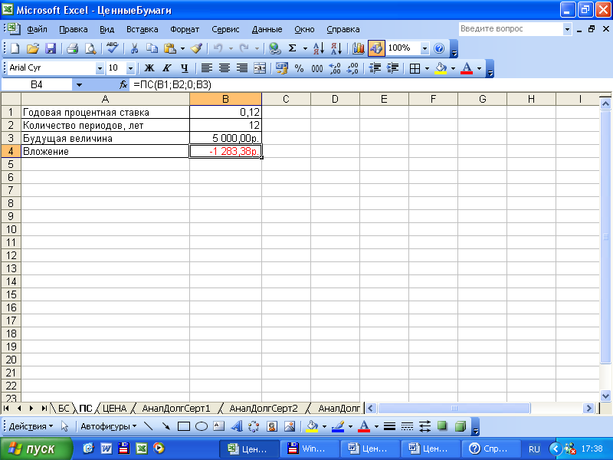Expand the AutoSum functions arrow
Viewport: 613px width, 460px height.
(x=305, y=48)
